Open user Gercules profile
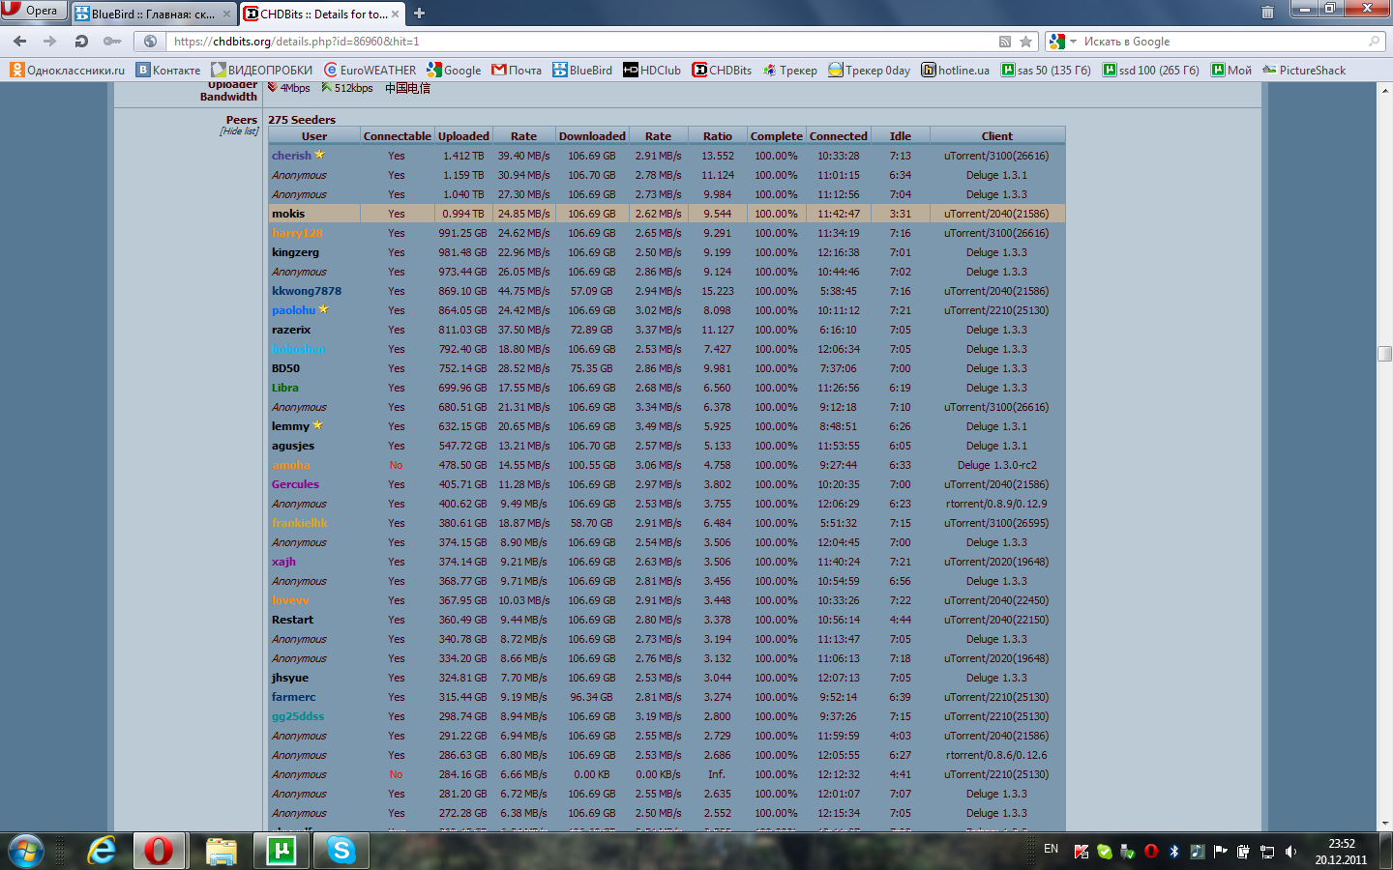The width and height of the screenshot is (1393, 870). [295, 484]
